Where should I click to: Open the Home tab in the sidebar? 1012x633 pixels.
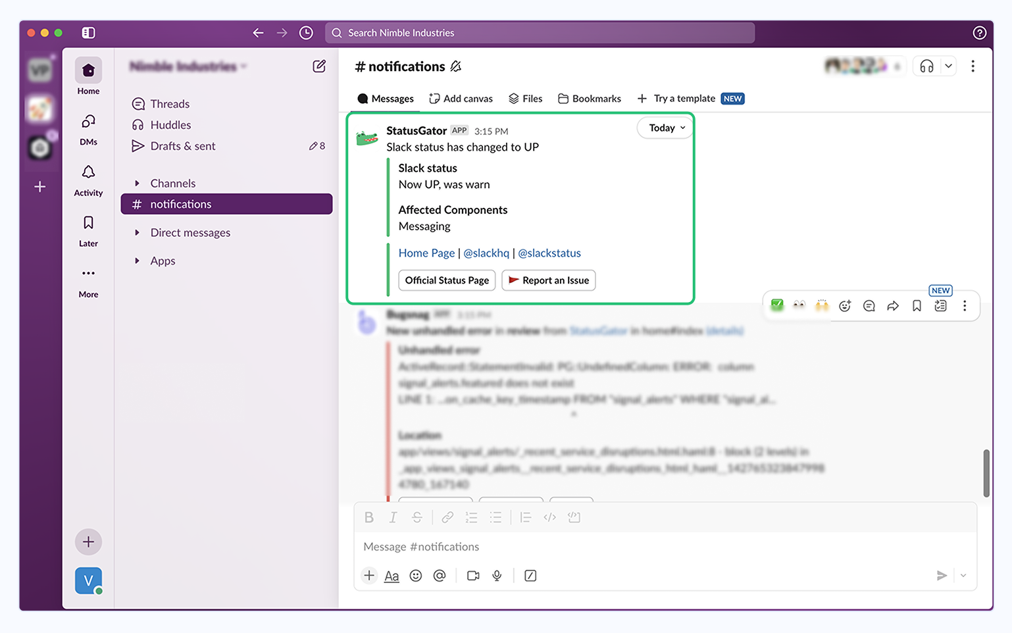pos(88,77)
